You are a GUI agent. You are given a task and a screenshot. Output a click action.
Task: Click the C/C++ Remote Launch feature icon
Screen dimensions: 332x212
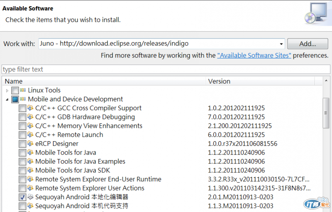click(x=30, y=135)
